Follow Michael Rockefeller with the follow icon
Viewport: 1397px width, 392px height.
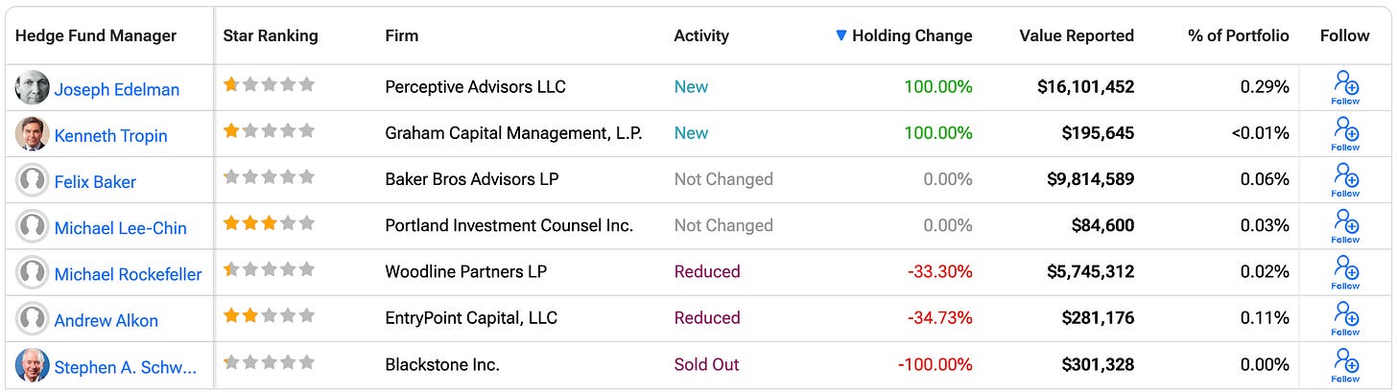pyautogui.click(x=1345, y=269)
